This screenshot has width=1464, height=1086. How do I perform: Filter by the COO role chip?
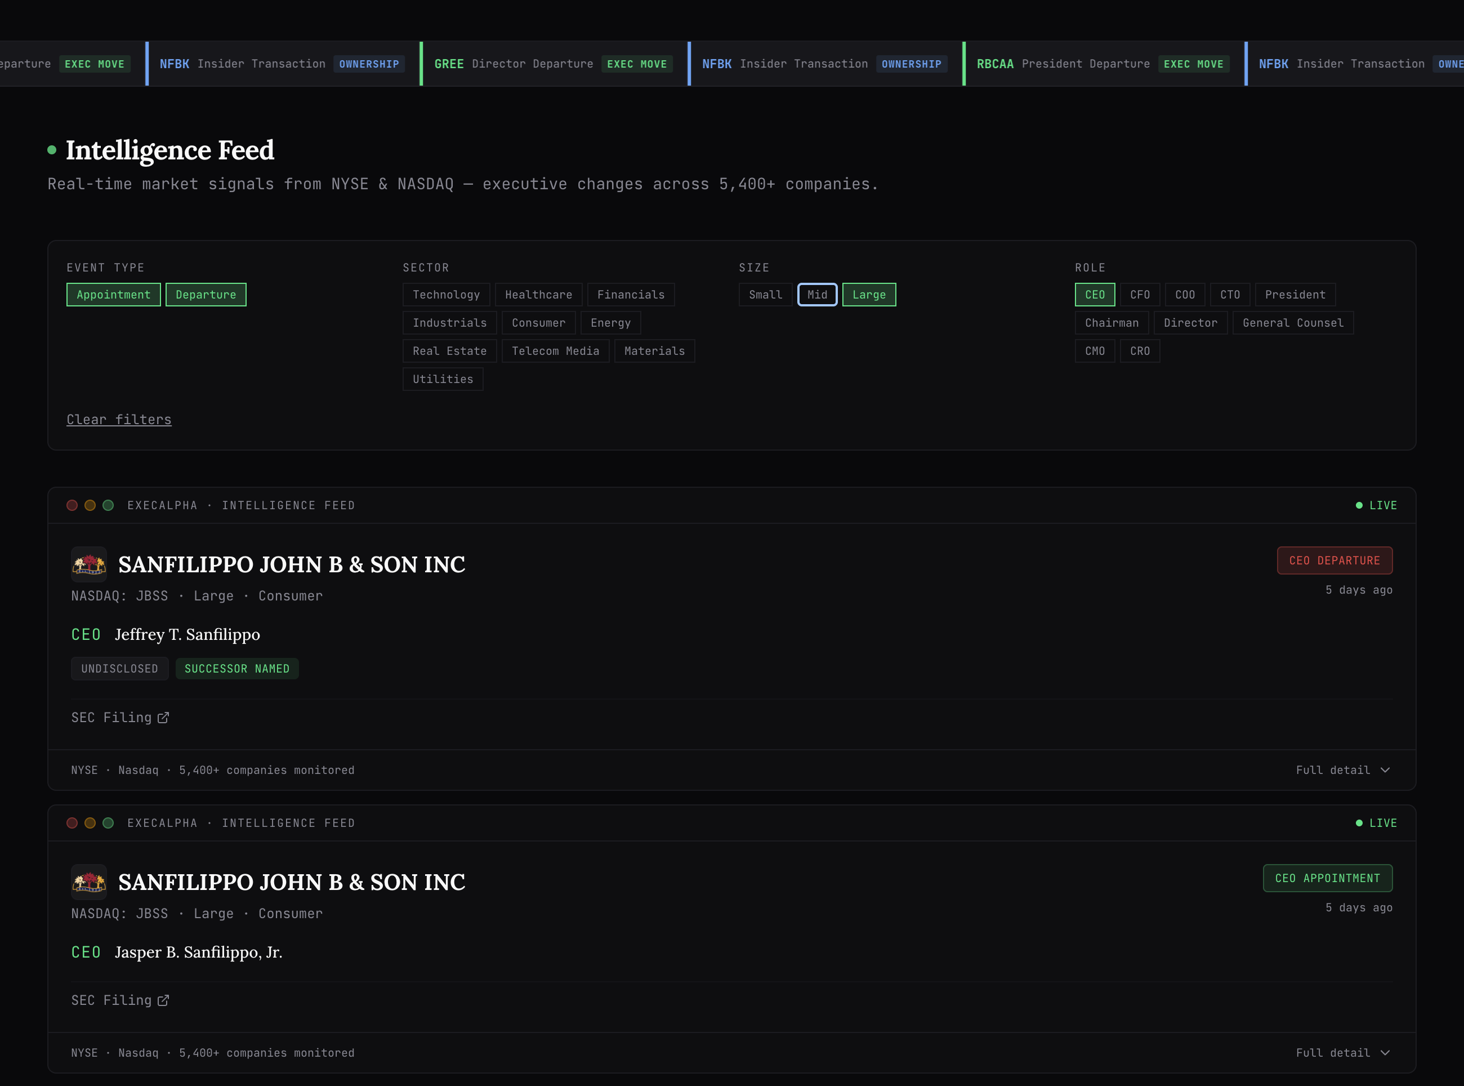coord(1185,295)
